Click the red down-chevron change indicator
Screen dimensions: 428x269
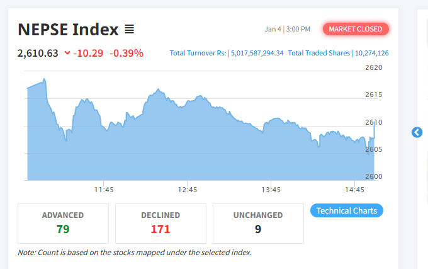[x=67, y=53]
